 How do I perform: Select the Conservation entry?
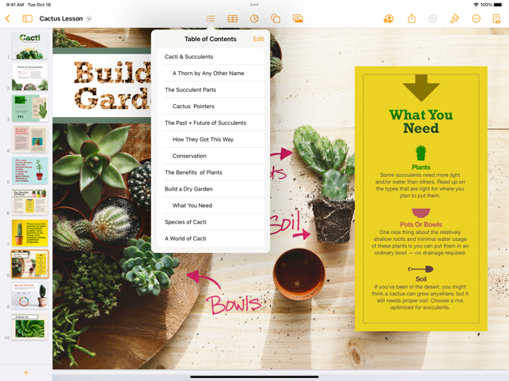coord(211,156)
